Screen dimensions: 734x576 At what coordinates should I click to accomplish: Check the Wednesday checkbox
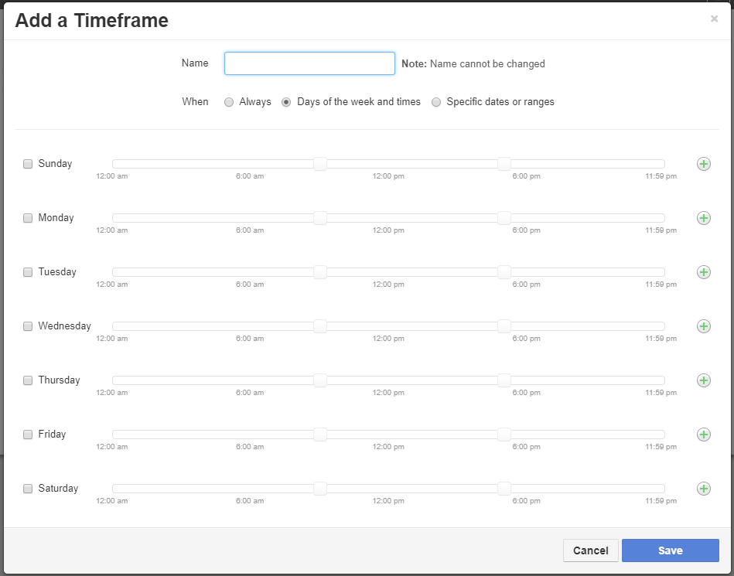pyautogui.click(x=28, y=326)
